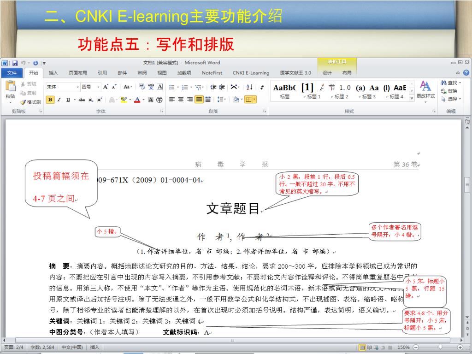Apply the 标题 1 style
Image resolution: width=472 pixels, height=354 pixels.
(312, 91)
